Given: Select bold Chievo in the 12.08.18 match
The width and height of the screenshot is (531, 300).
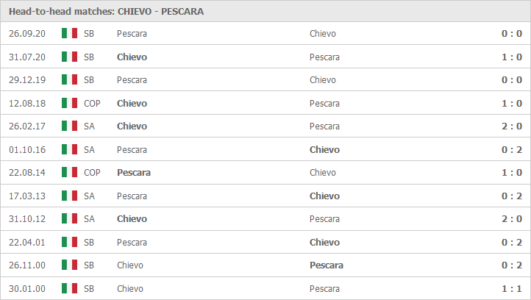Looking at the screenshot, I should 132,103.
